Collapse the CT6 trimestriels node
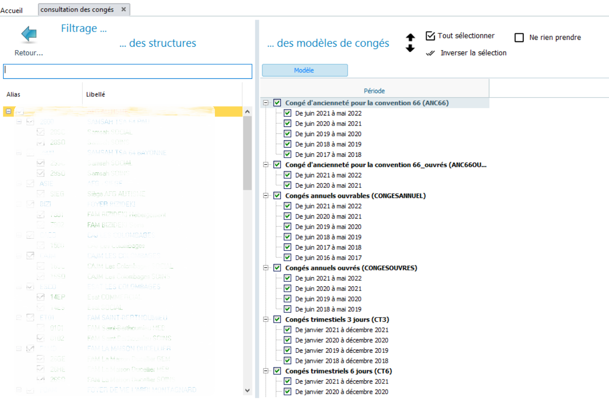Image resolution: width=609 pixels, height=400 pixels. click(266, 371)
